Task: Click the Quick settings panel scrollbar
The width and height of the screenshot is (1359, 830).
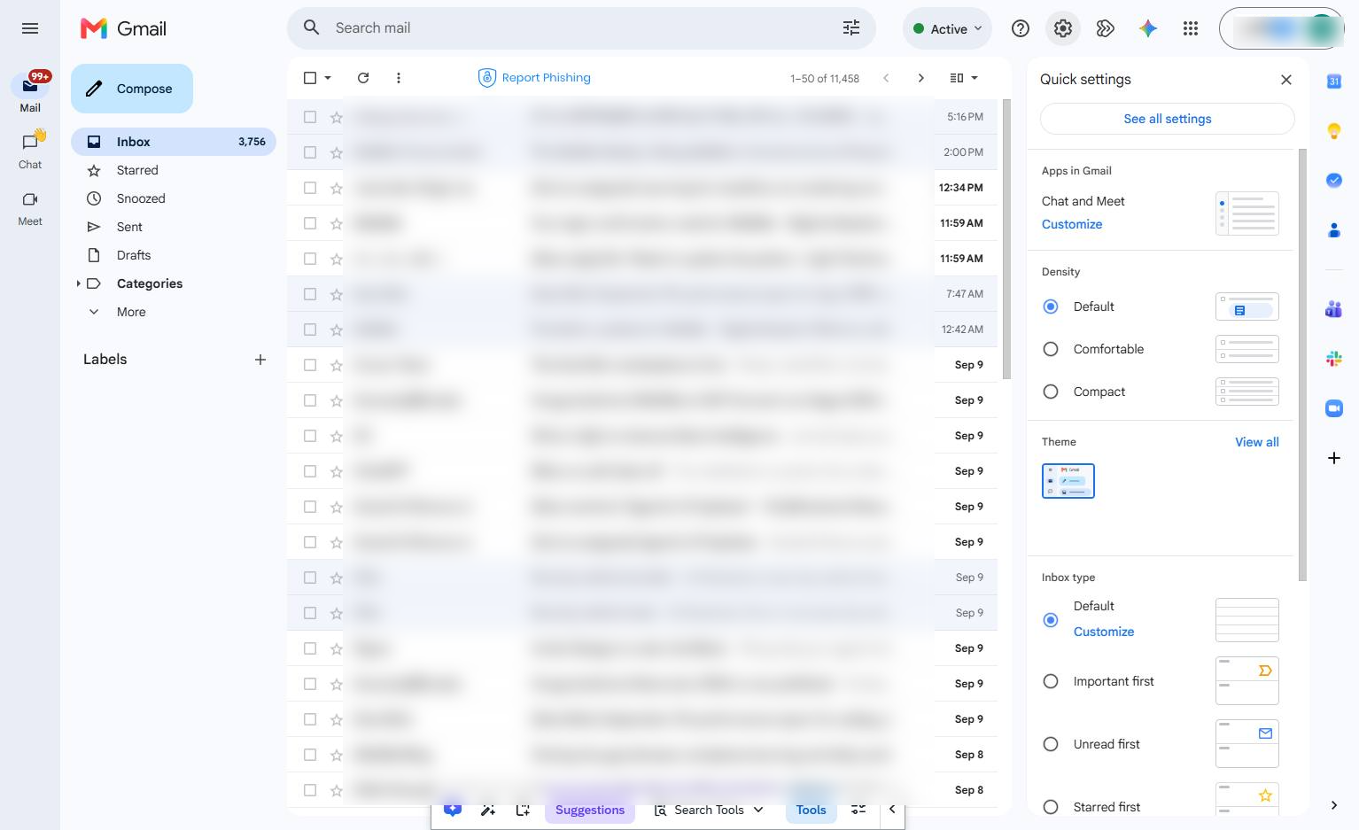Action: tap(1302, 365)
